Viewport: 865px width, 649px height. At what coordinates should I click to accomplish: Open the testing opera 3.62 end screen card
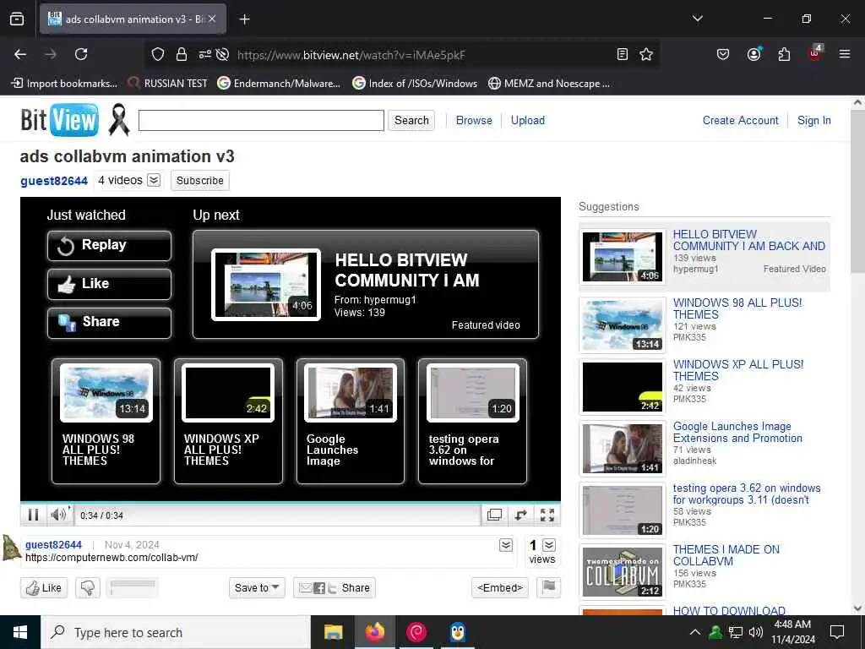point(473,421)
